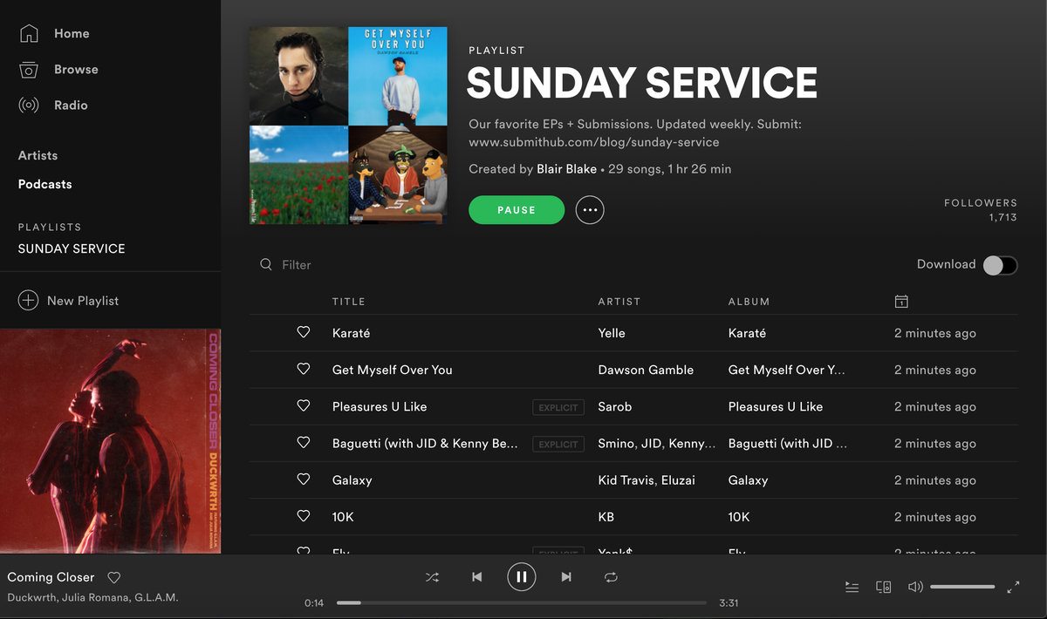Create a New Playlist
The width and height of the screenshot is (1047, 619).
(x=83, y=300)
